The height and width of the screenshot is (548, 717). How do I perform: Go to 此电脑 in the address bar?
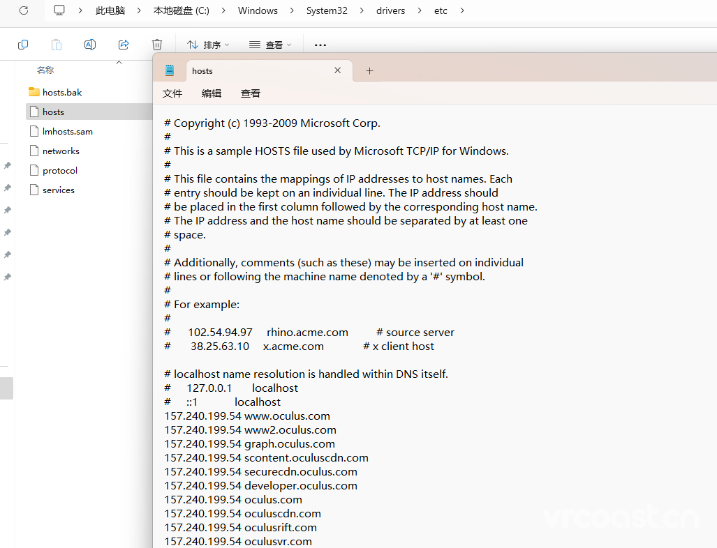point(110,10)
